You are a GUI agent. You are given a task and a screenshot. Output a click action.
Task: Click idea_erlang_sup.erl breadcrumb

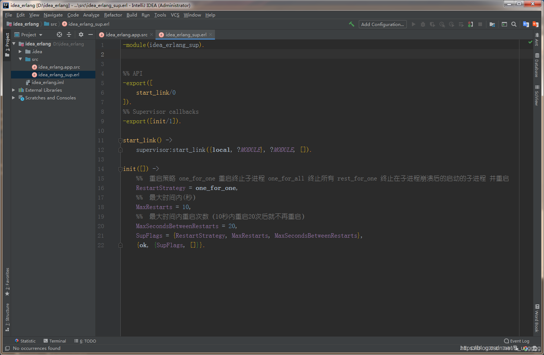(x=86, y=24)
